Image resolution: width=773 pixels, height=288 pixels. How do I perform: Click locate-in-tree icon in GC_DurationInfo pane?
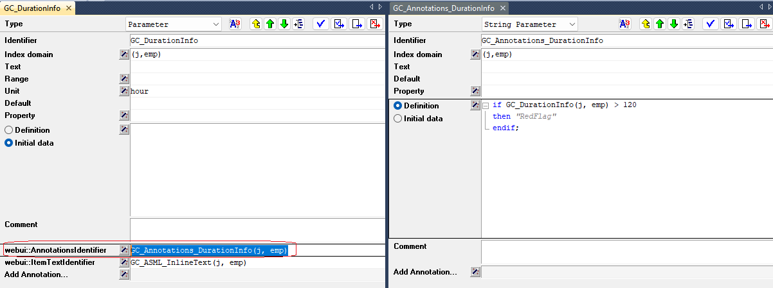[298, 24]
